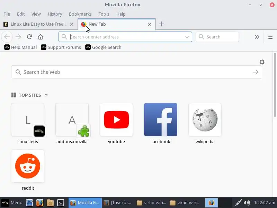Reload the current page

click(x=29, y=37)
